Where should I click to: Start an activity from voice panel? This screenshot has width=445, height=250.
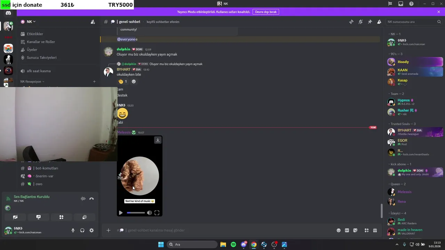tap(62, 217)
